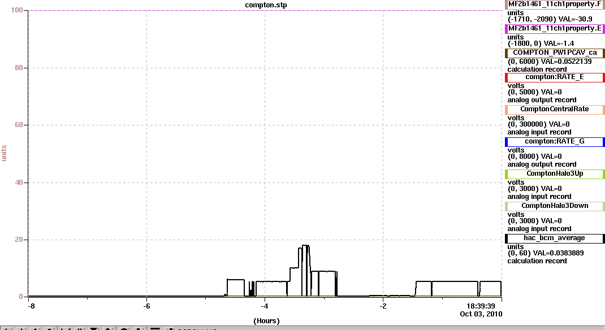Image resolution: width=605 pixels, height=330 pixels.
Task: Click analog input record under ComptonHalo3Up
Action: tap(539, 197)
